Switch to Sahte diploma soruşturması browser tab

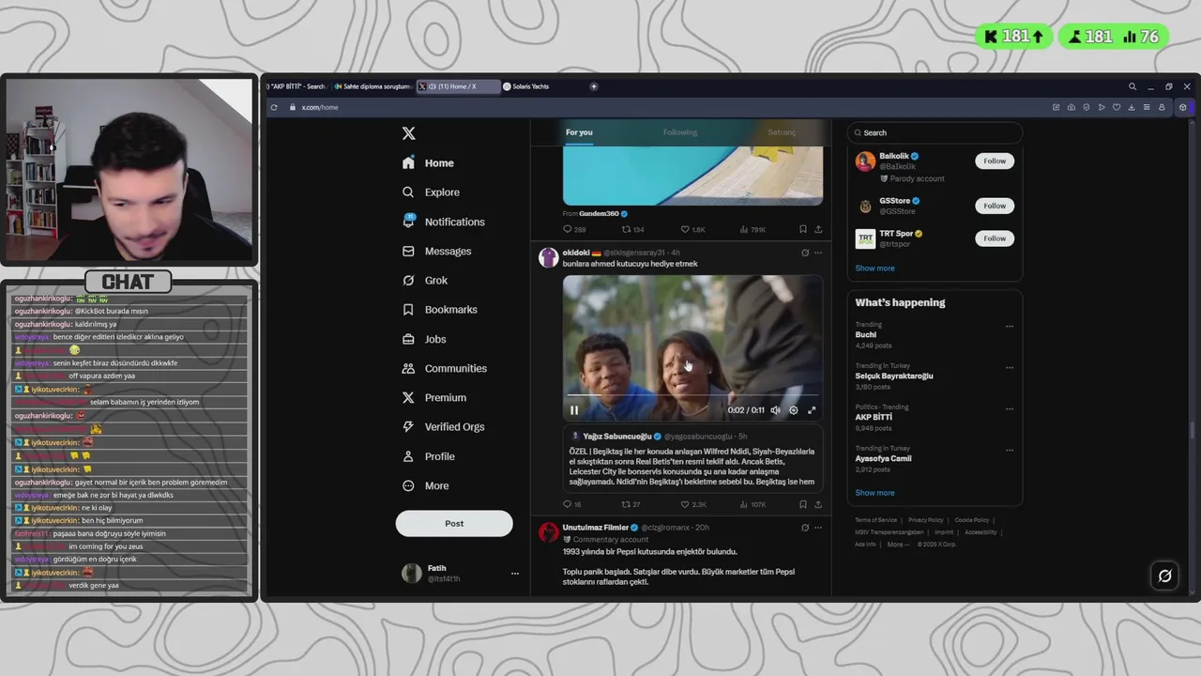pos(372,86)
